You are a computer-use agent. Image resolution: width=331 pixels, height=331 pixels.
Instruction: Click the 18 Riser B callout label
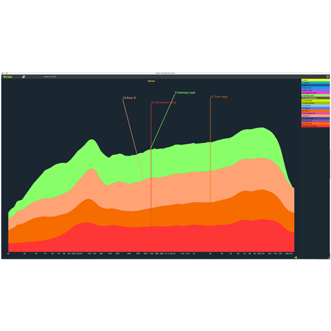point(129,98)
